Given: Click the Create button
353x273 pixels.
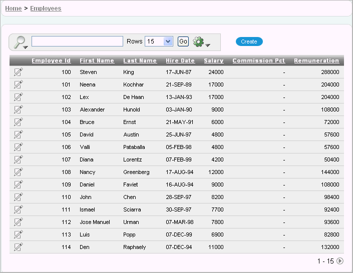Looking at the screenshot, I should click(x=249, y=41).
